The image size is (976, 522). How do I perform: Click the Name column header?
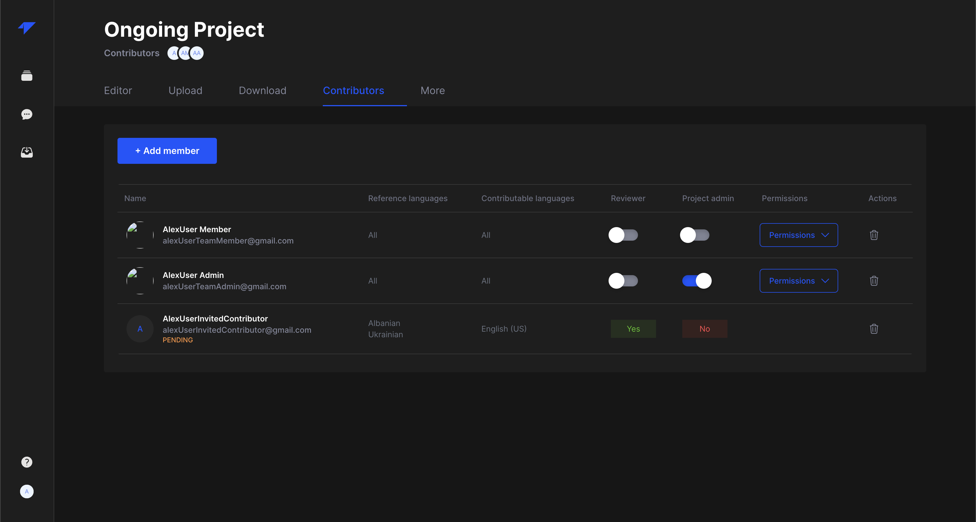135,198
